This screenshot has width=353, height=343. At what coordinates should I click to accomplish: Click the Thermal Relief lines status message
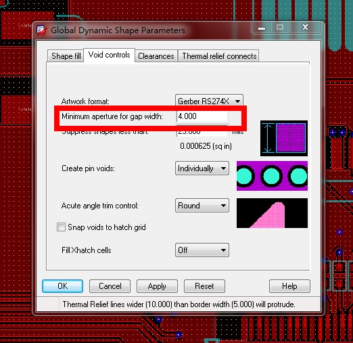point(179,304)
